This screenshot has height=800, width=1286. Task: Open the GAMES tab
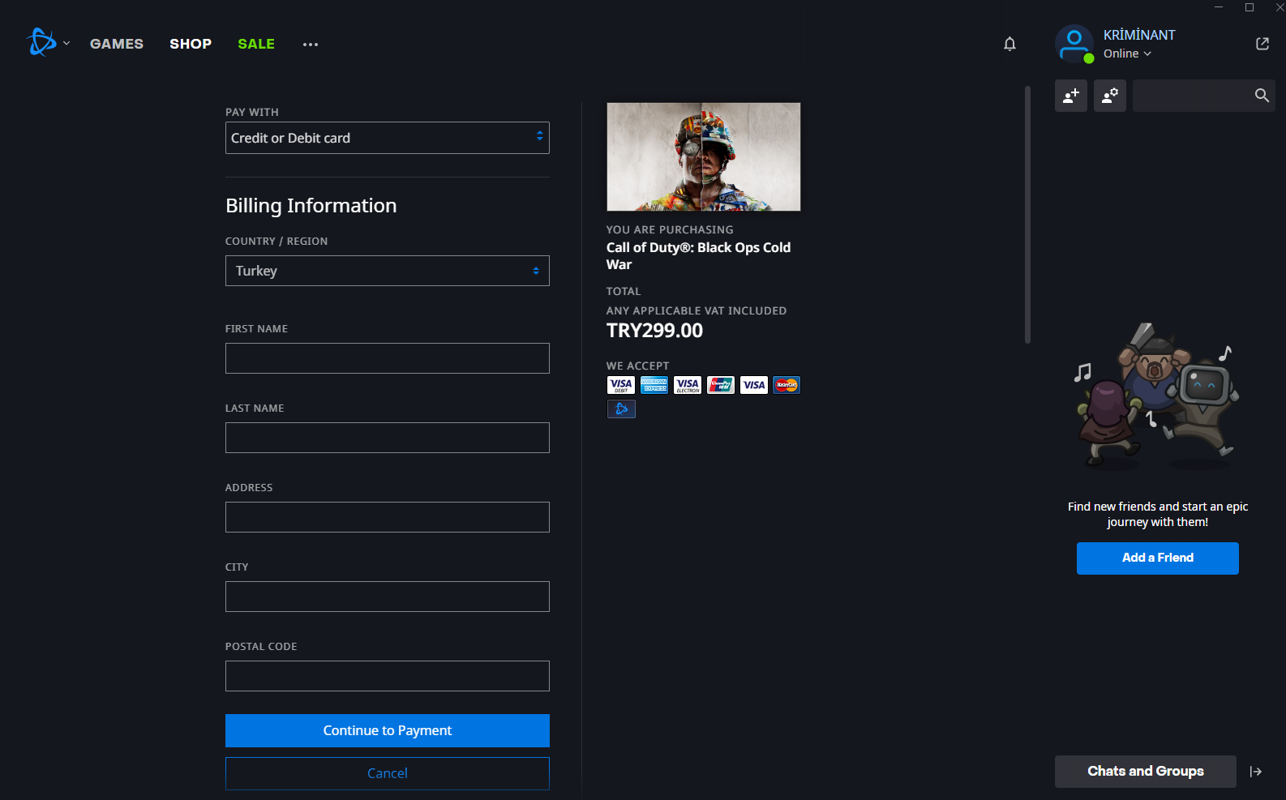pos(117,44)
